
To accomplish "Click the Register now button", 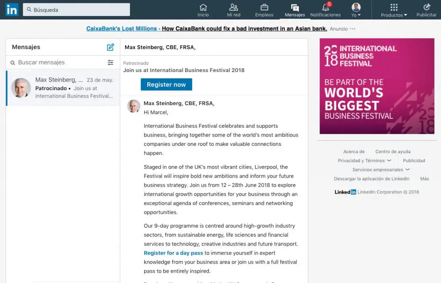I will (x=166, y=85).
